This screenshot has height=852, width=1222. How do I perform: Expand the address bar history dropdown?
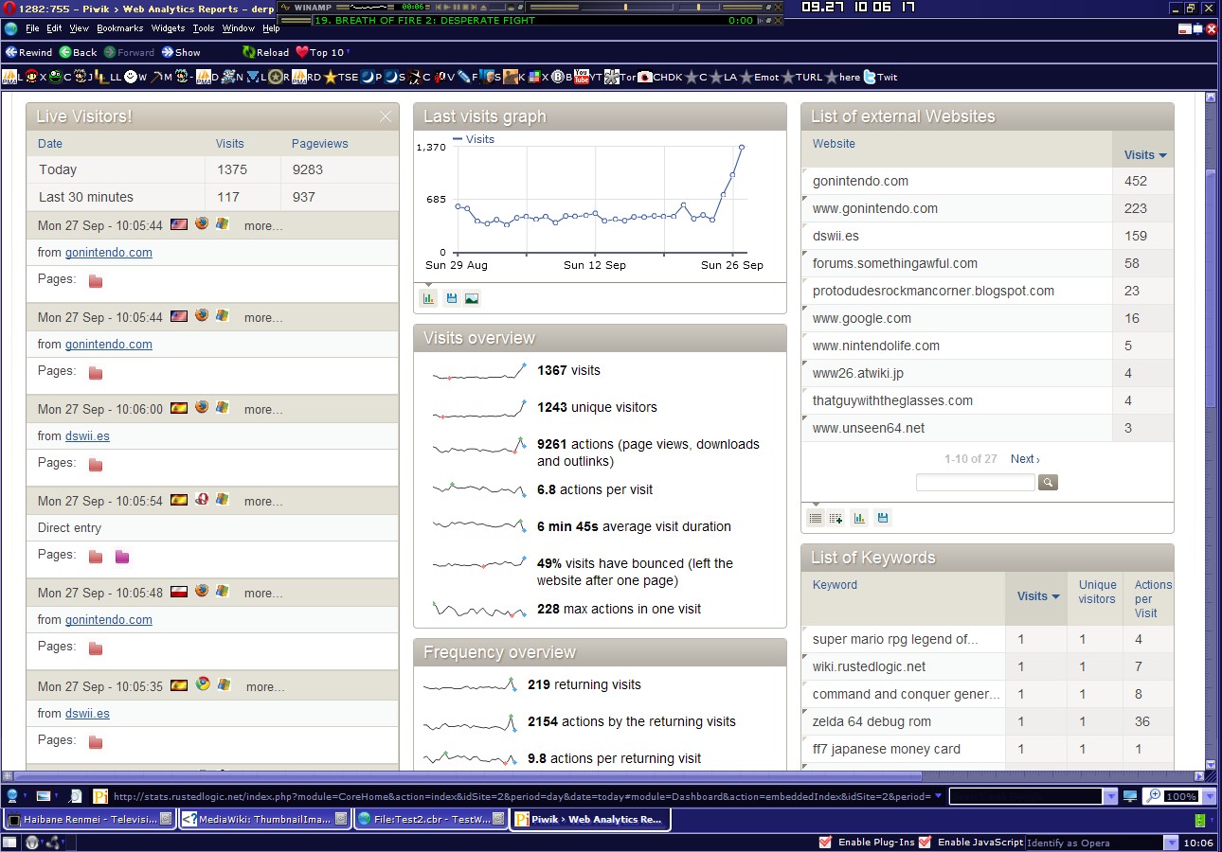tap(938, 796)
